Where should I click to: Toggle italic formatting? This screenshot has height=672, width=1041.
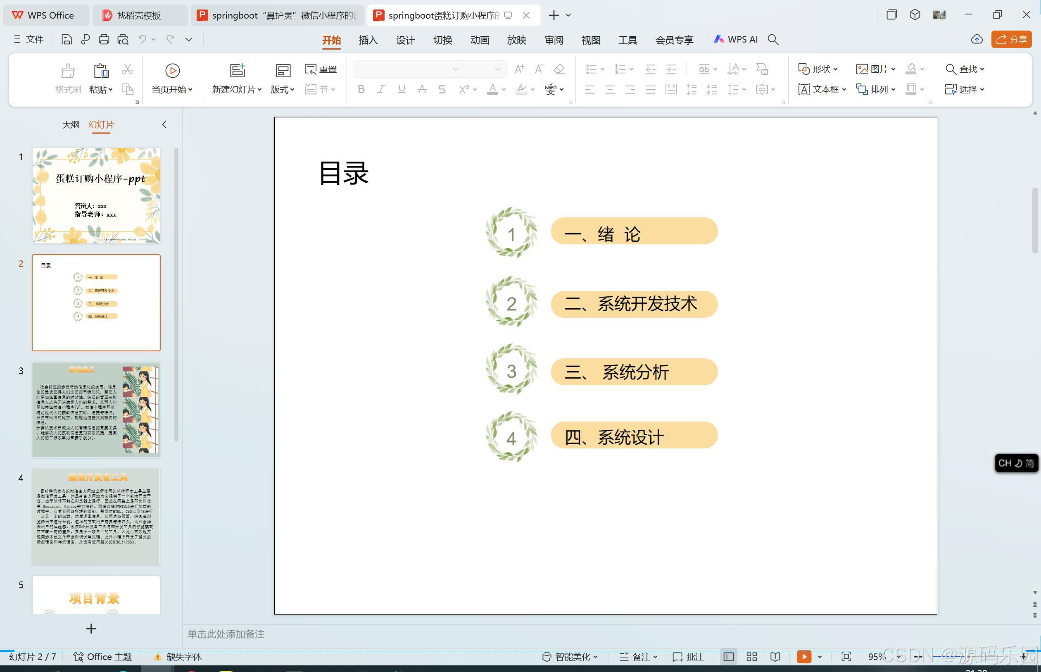381,89
